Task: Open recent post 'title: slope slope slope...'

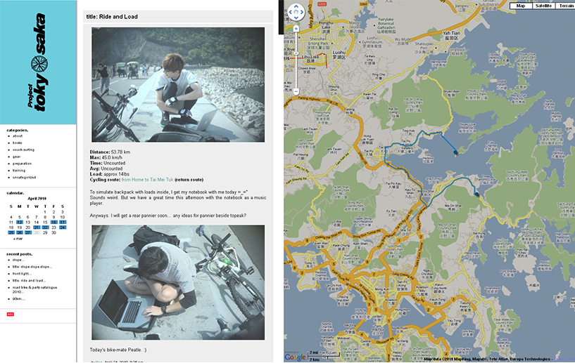Action: tap(32, 267)
